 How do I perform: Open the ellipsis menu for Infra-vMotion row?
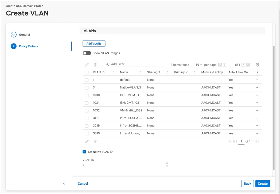tap(258, 133)
